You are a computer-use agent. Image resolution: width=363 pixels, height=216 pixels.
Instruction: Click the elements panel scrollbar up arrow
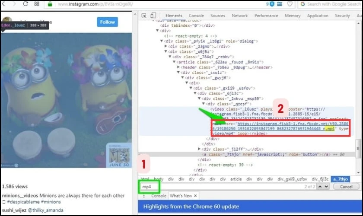pos(358,23)
